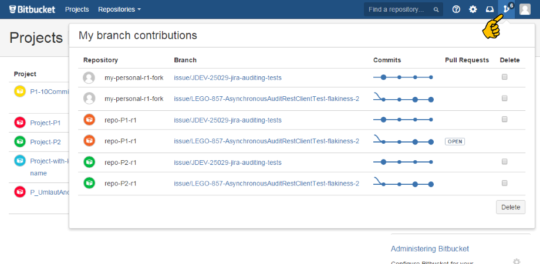Click avatar of my-personal-r1-fork LEGO-857 row

pos(89,99)
